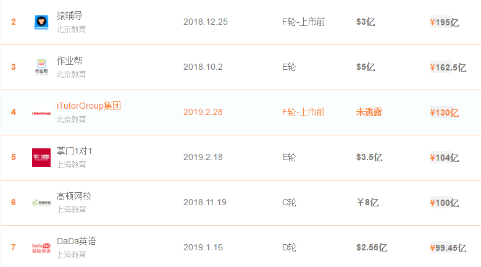The width and height of the screenshot is (481, 267).
Task: Click the ¥99.45亿 valuation tag
Action: point(448,248)
